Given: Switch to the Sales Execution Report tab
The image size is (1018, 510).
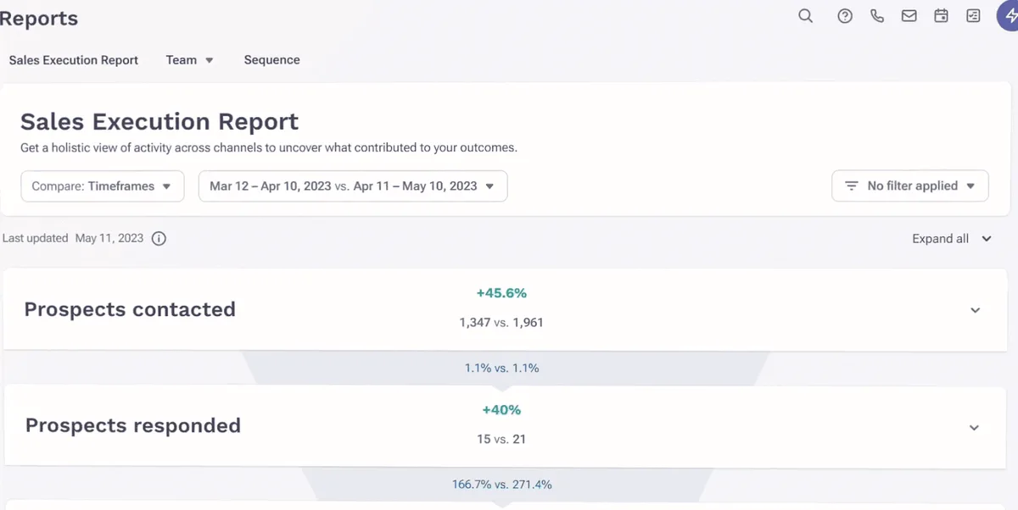Looking at the screenshot, I should click(73, 59).
